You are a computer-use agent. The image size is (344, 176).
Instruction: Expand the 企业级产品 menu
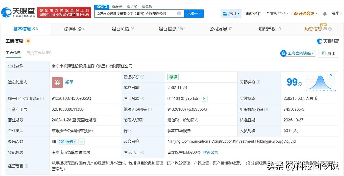point(277,13)
